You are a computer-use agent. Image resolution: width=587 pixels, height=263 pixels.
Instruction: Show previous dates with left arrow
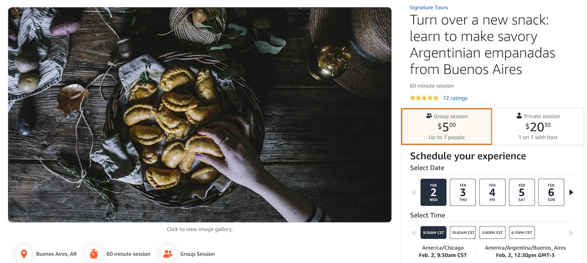point(414,192)
